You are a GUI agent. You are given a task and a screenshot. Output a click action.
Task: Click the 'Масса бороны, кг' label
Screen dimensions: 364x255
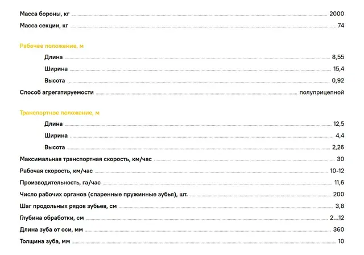pos(44,14)
